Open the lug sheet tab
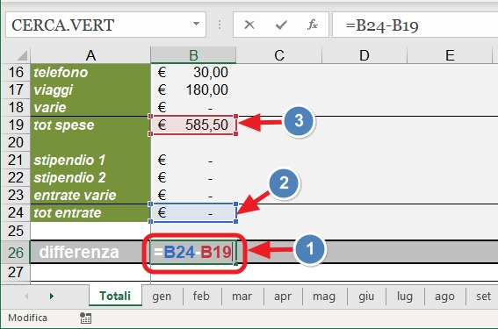The image size is (498, 329). pyautogui.click(x=405, y=296)
